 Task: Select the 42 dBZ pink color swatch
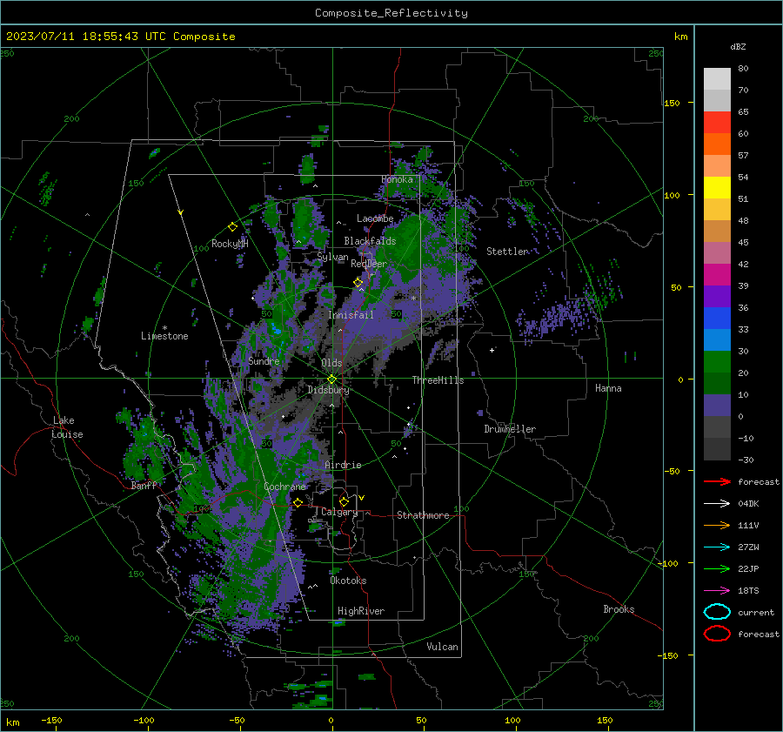[x=717, y=252]
